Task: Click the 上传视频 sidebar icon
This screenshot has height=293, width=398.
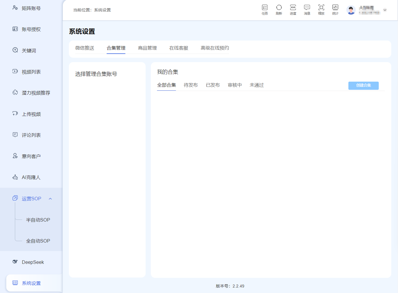Action: click(x=15, y=114)
